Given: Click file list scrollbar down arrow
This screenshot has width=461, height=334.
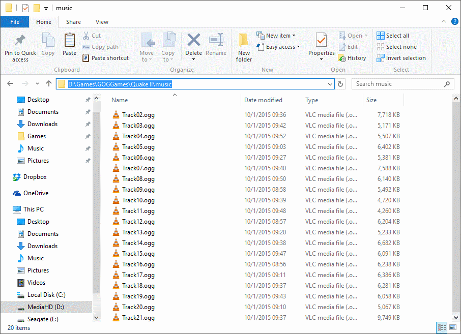Looking at the screenshot, I should [x=456, y=318].
